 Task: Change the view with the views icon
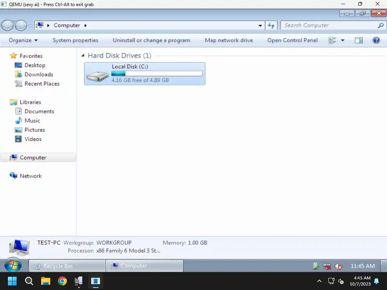coord(332,40)
